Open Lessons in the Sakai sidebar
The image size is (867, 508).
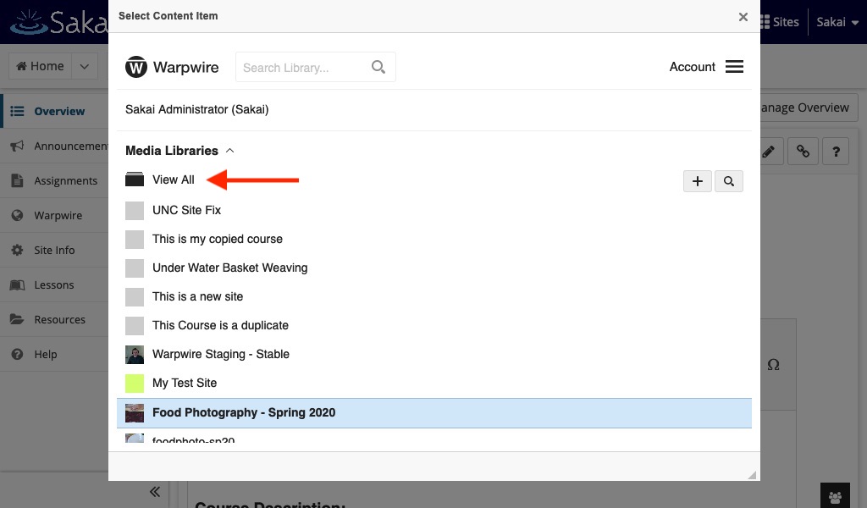[55, 284]
